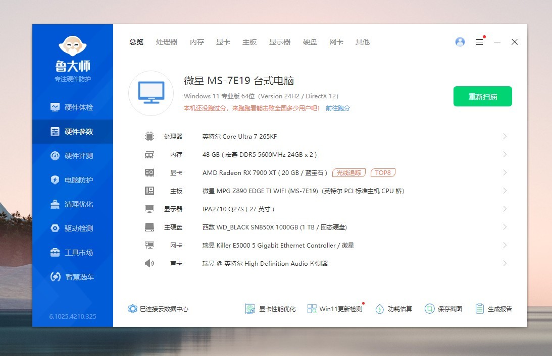Expand the MPG Z890 EDGE row chevron

(505, 191)
